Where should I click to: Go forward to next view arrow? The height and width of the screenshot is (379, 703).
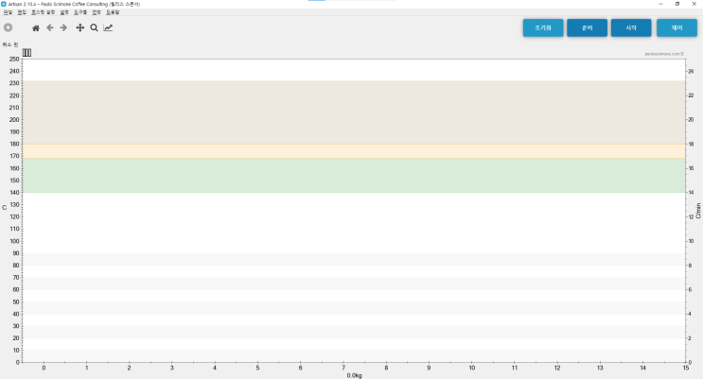[x=63, y=27]
